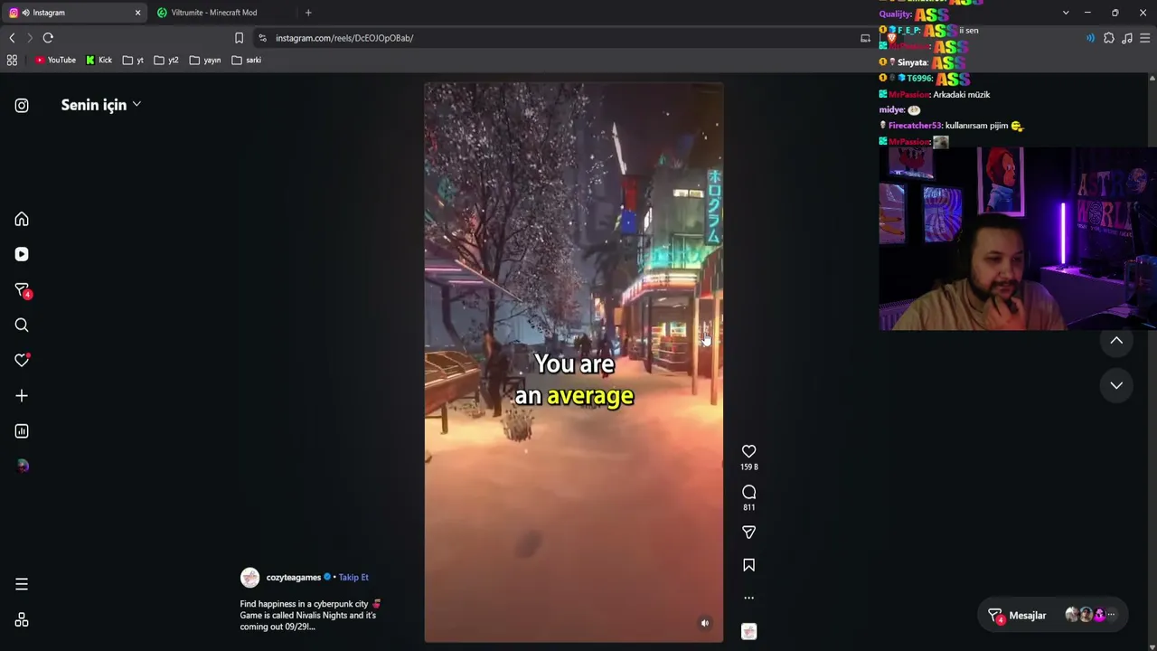Select the webcam overlay of the streamer
The width and height of the screenshot is (1157, 651).
click(x=1018, y=239)
